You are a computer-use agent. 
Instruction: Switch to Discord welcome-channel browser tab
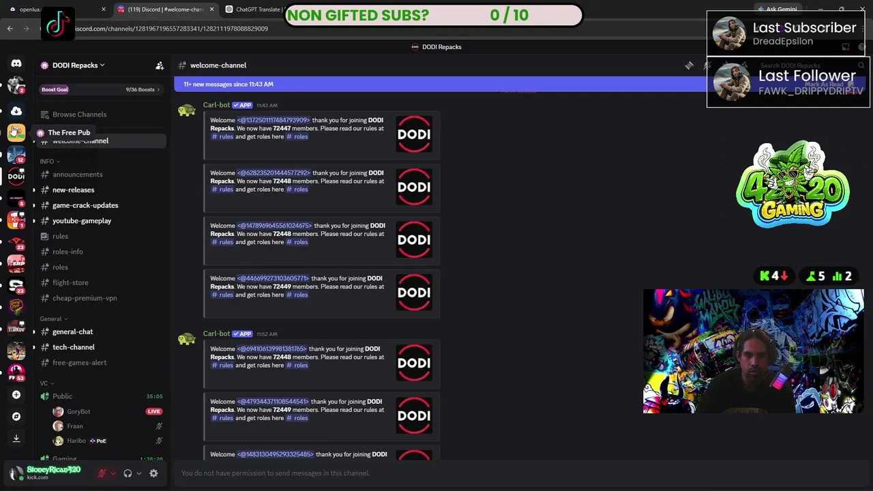pos(166,10)
